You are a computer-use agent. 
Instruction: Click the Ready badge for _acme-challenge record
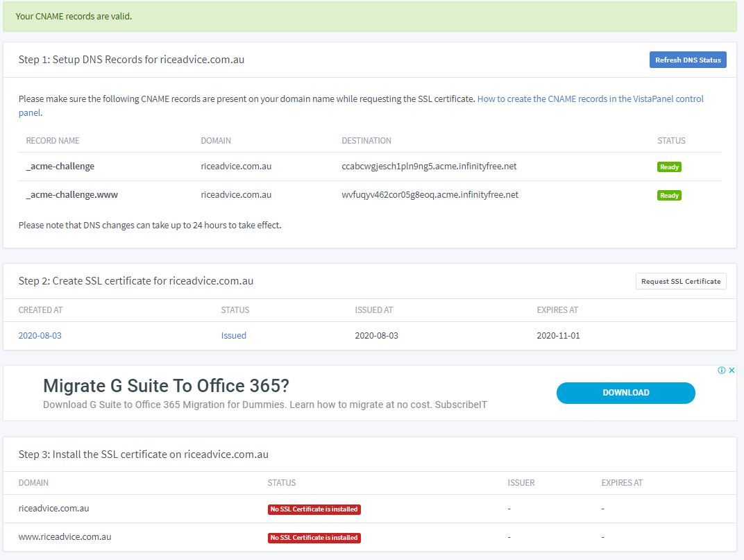pyautogui.click(x=668, y=167)
